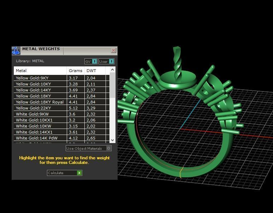The image size is (273, 213).
Task: Select the Yellow Gold:22KY row
Action: [x=62, y=108]
